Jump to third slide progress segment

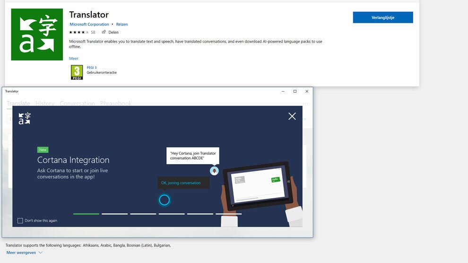[143, 214]
